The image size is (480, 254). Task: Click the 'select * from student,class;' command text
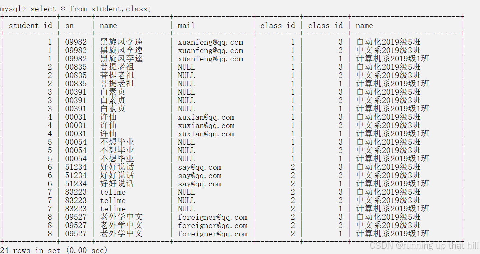click(x=91, y=9)
